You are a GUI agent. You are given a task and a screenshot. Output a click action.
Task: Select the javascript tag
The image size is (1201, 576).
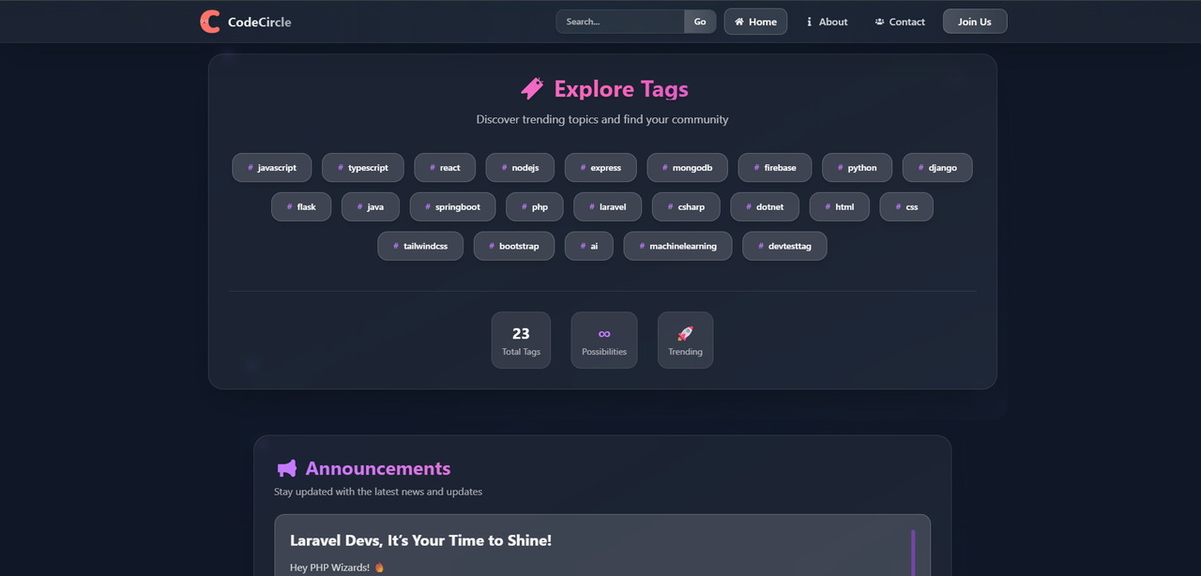pos(272,168)
